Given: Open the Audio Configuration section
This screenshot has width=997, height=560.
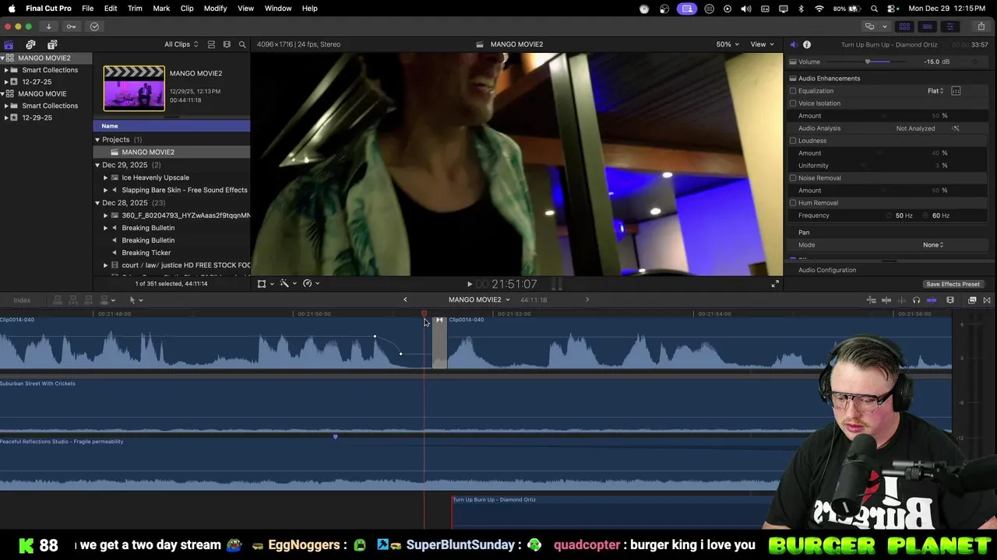Looking at the screenshot, I should point(827,270).
